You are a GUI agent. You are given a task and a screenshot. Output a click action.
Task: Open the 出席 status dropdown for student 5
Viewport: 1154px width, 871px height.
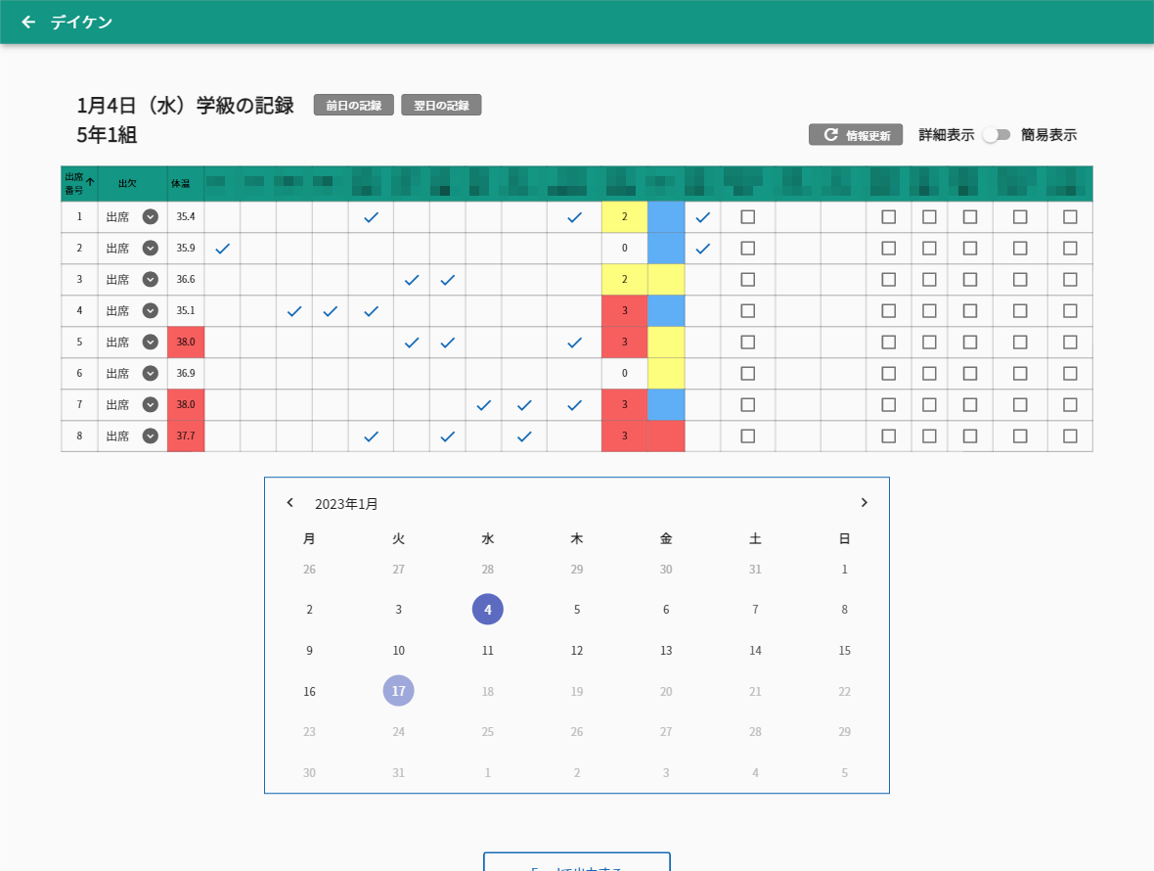tap(150, 342)
